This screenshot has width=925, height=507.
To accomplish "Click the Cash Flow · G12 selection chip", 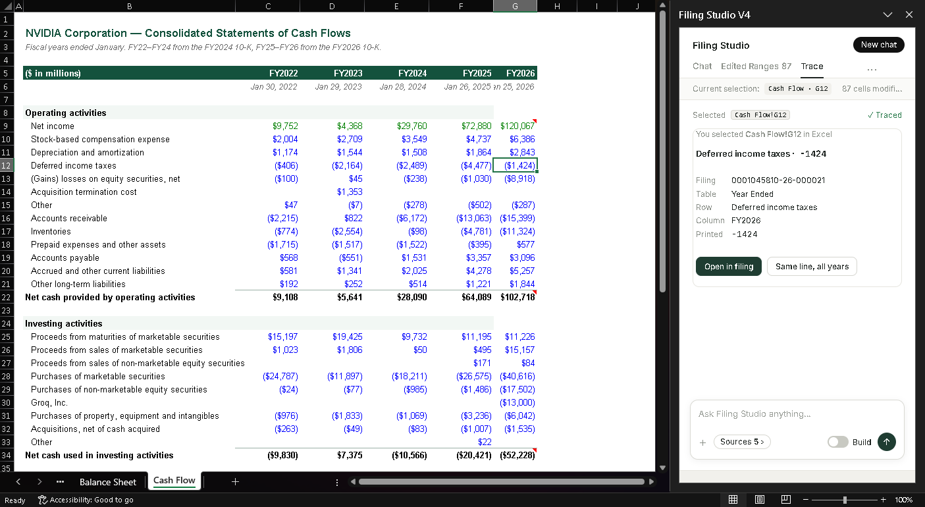I will pos(798,88).
